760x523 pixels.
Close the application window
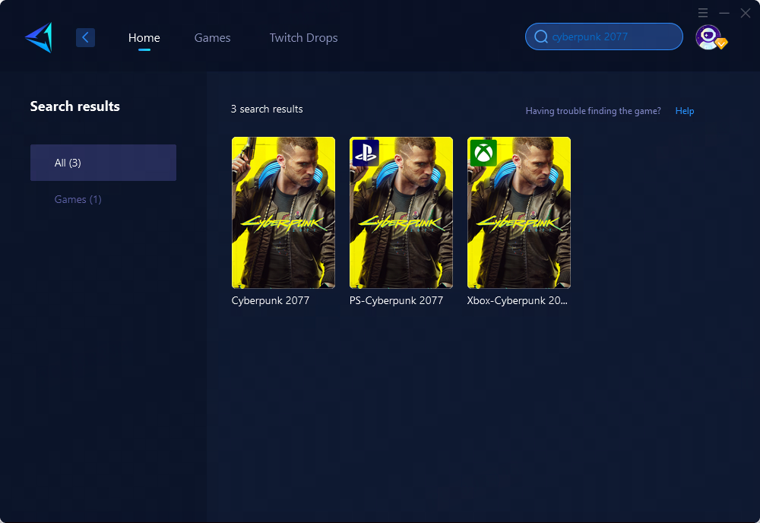746,13
